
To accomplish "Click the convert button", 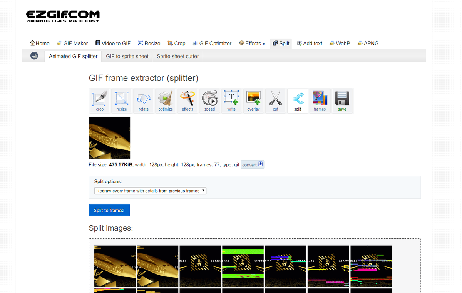I will tap(253, 165).
